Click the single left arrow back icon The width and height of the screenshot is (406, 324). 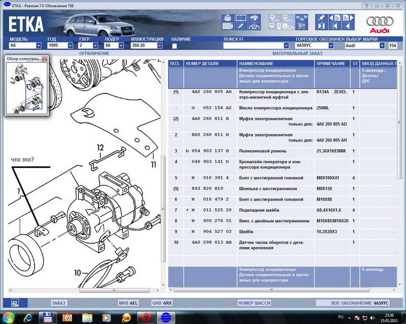[348, 26]
